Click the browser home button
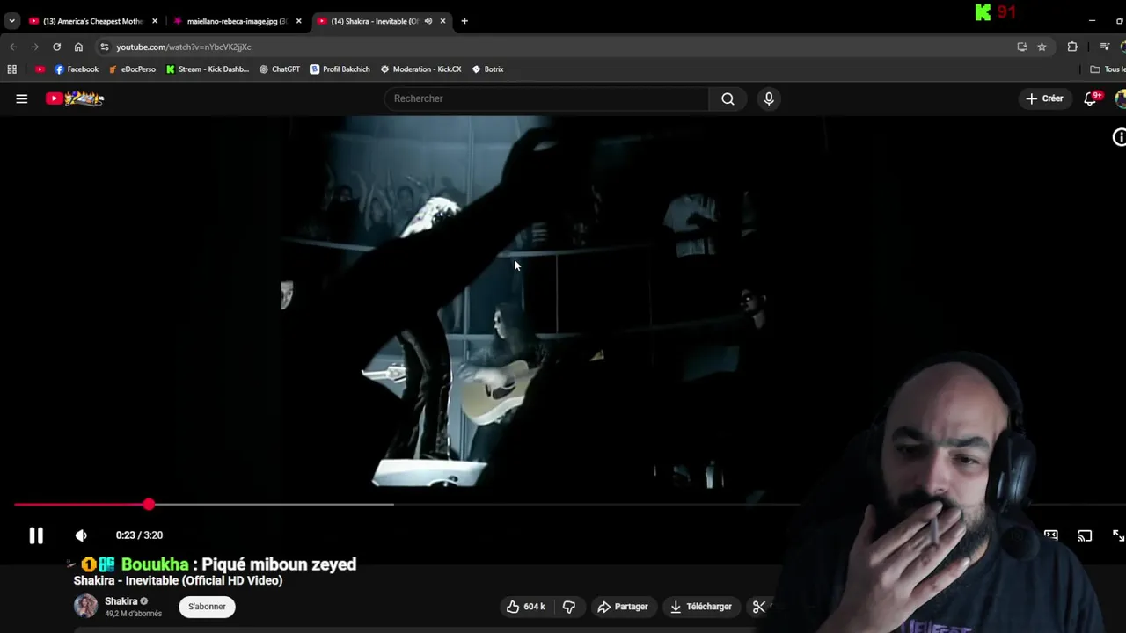Image resolution: width=1126 pixels, height=633 pixels. pyautogui.click(x=78, y=47)
